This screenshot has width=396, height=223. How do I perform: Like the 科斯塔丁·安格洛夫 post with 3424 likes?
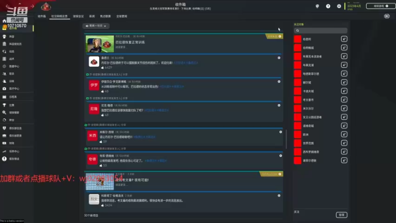[102, 205]
